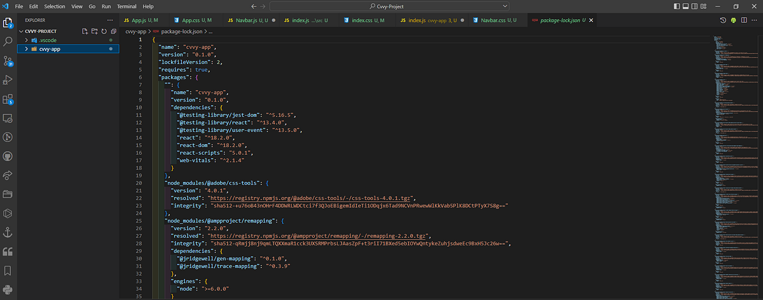Click the "lockfileVersion" key on line 4

pyautogui.click(x=184, y=62)
